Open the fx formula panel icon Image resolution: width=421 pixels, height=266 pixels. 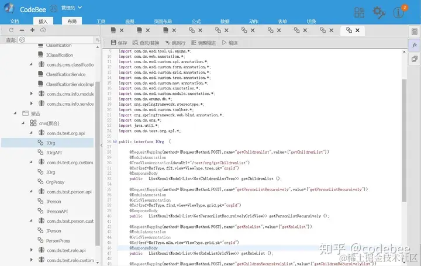coord(415,45)
